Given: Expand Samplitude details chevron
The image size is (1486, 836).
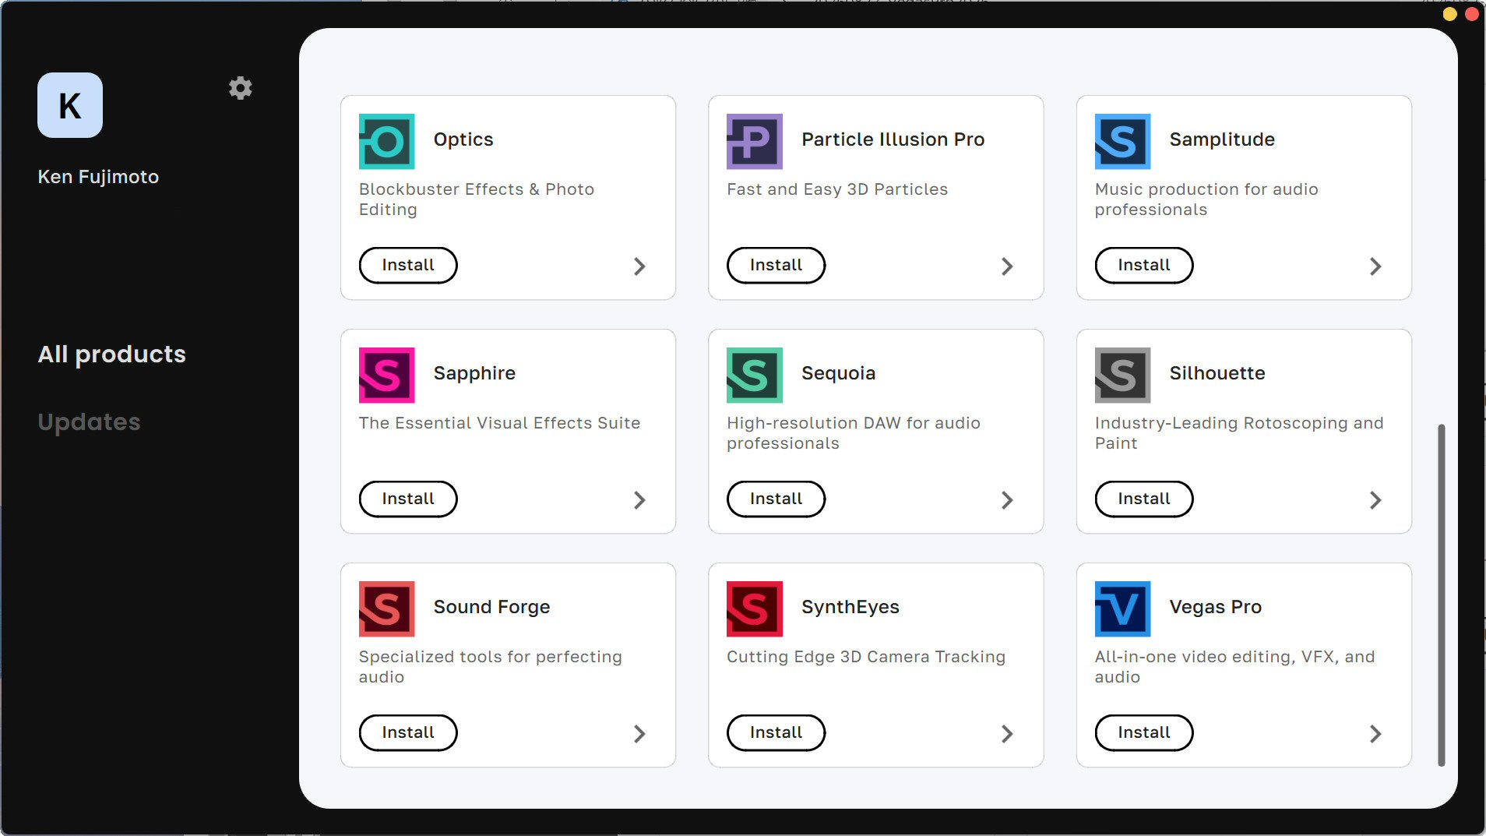Looking at the screenshot, I should tap(1375, 266).
